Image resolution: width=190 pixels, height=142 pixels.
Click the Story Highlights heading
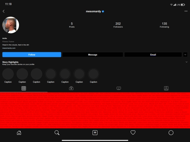pyautogui.click(x=11, y=62)
